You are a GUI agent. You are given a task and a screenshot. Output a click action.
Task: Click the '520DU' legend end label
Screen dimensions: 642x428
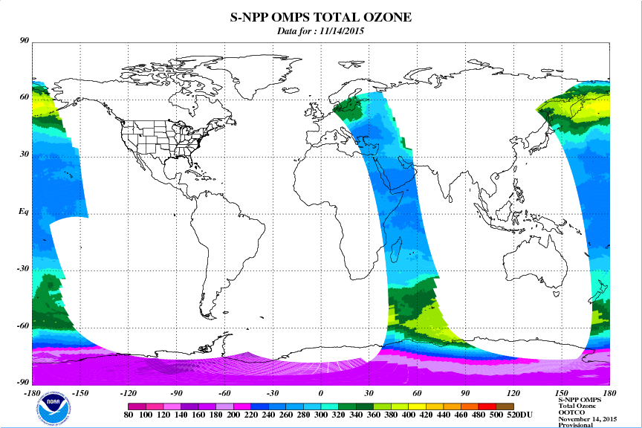point(519,415)
